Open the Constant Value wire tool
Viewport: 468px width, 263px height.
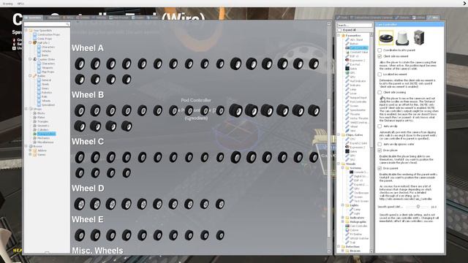(x=357, y=52)
